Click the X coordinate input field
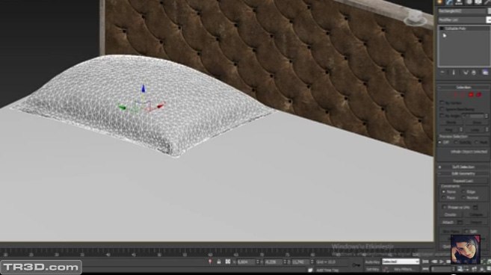The image size is (491, 275). (x=246, y=262)
